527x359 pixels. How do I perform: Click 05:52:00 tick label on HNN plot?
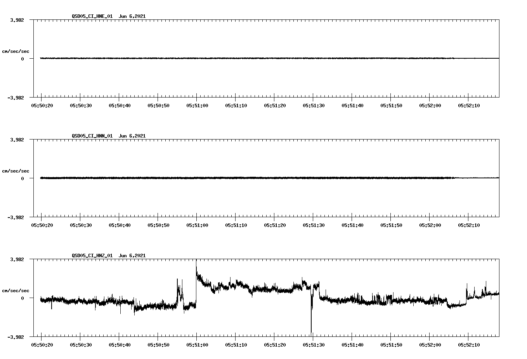[430, 225]
